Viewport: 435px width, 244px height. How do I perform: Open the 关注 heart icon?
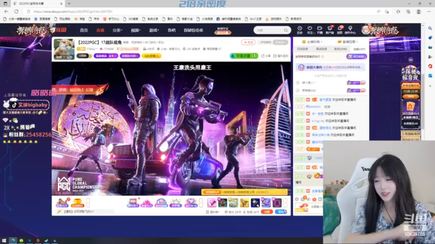click(309, 30)
